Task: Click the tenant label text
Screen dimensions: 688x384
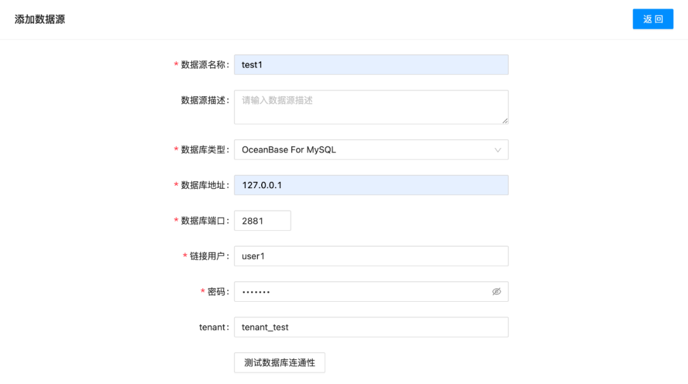Action: click(212, 327)
